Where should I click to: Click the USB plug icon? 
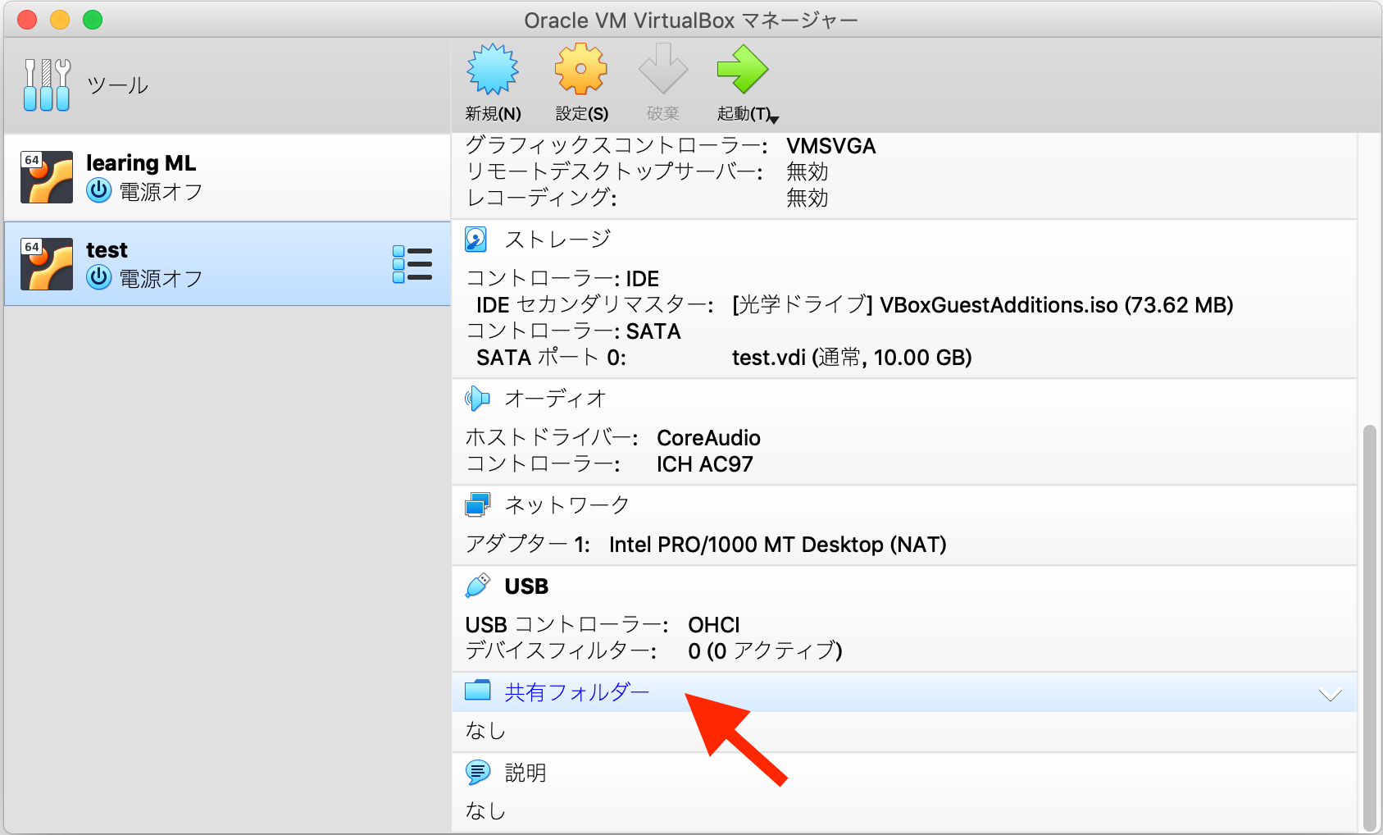pyautogui.click(x=477, y=586)
